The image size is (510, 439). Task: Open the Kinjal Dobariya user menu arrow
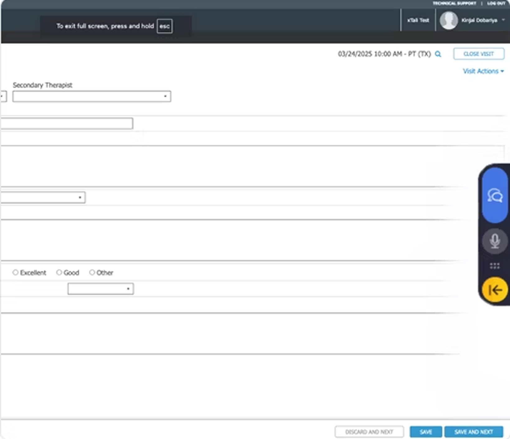tap(503, 20)
